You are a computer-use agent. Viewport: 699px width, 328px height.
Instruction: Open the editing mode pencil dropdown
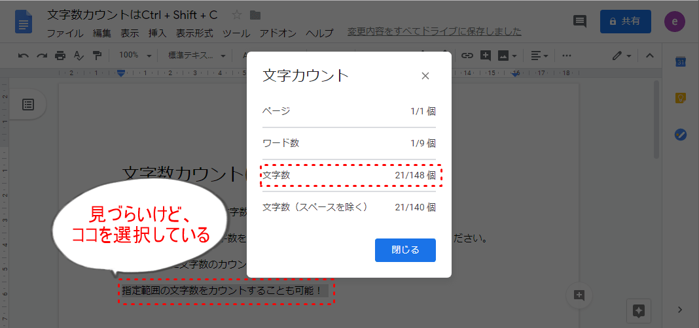[x=621, y=56]
